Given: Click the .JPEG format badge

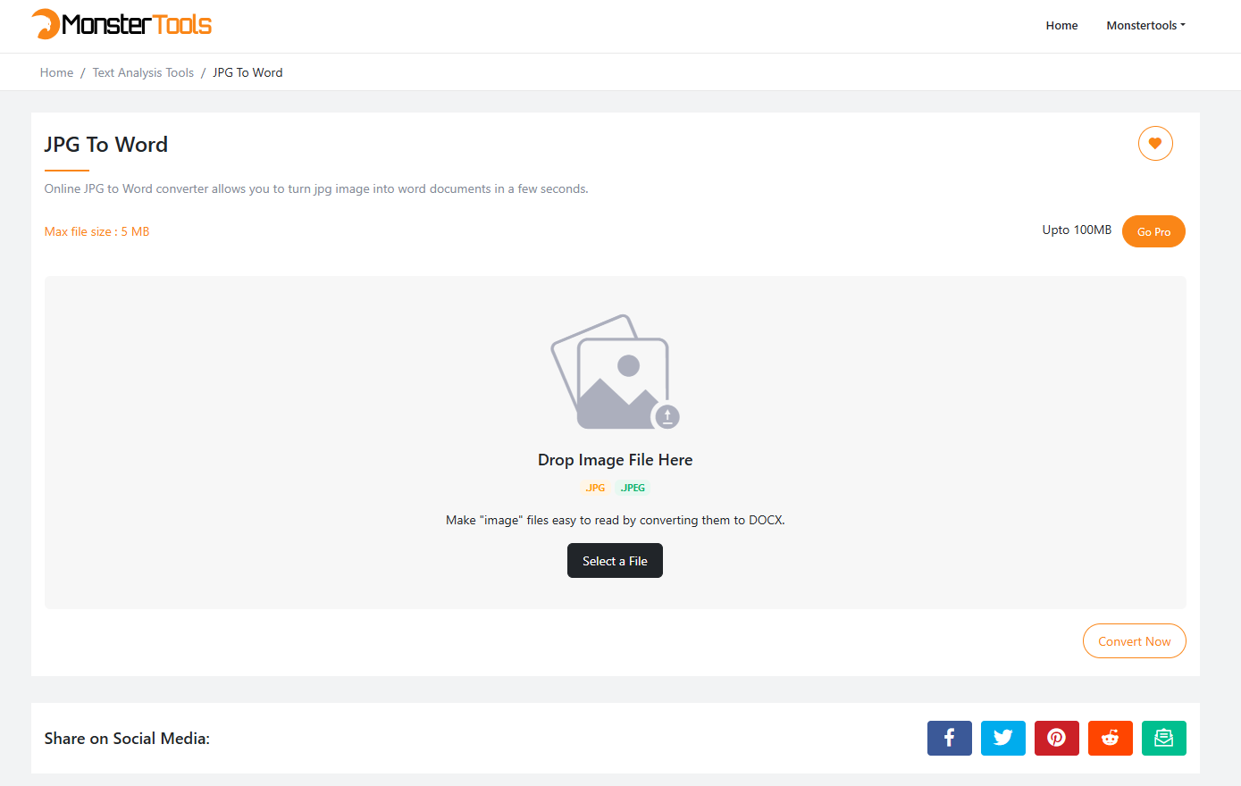Looking at the screenshot, I should [633, 488].
